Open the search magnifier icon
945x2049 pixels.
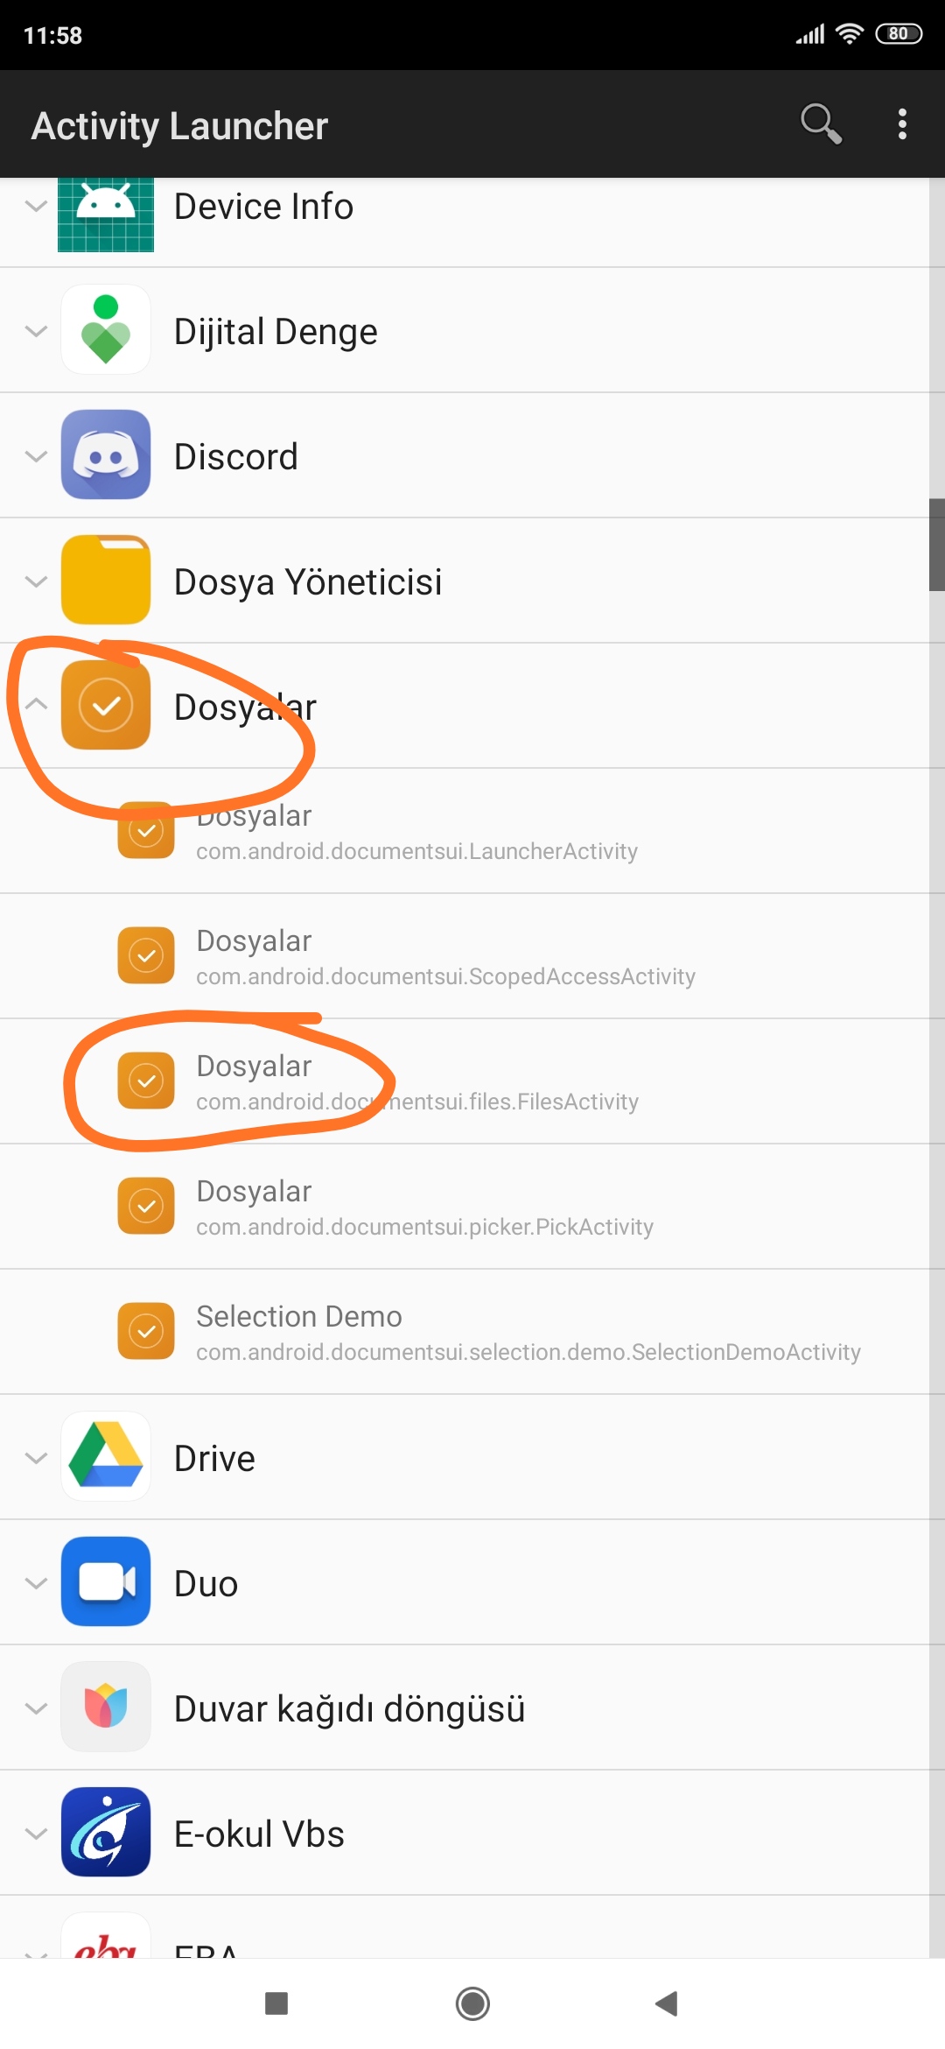pos(820,124)
